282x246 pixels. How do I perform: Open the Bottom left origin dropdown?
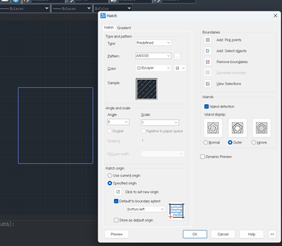[x=146, y=209]
